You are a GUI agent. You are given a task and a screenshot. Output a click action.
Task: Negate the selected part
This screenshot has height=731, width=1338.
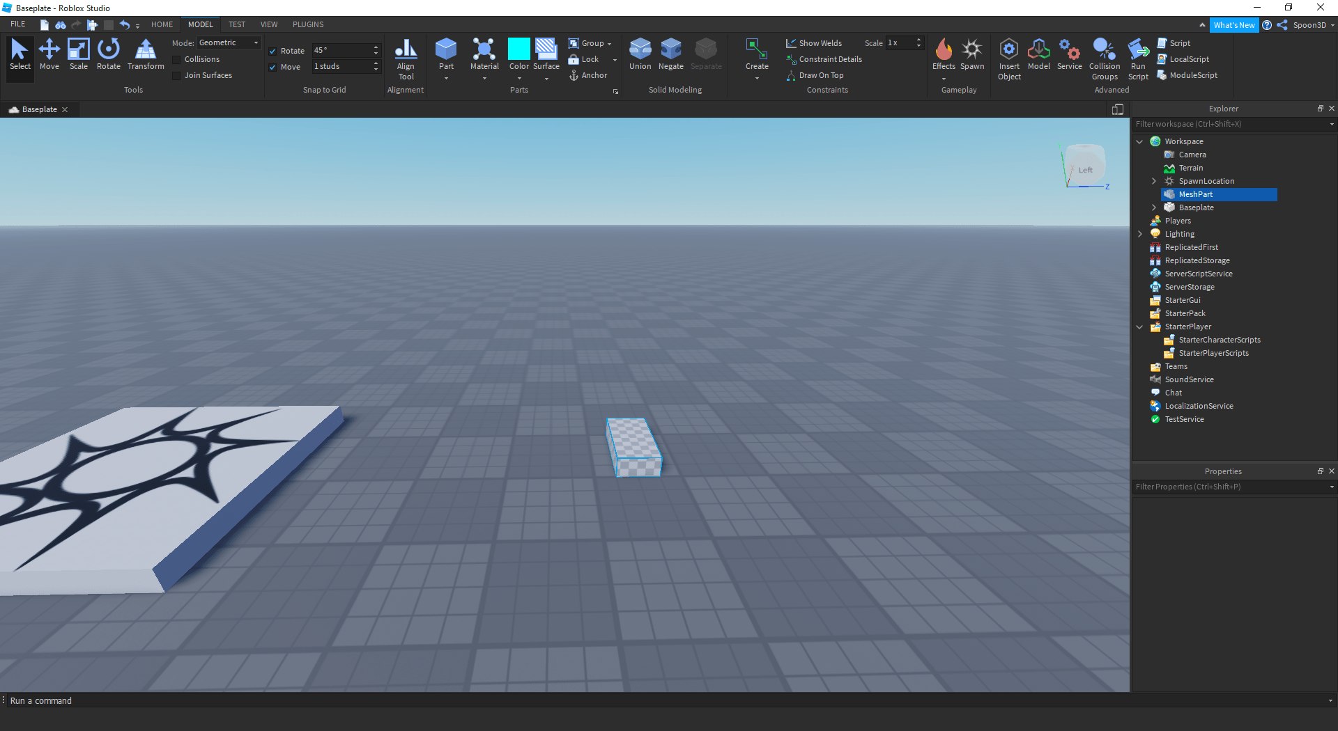click(x=670, y=55)
